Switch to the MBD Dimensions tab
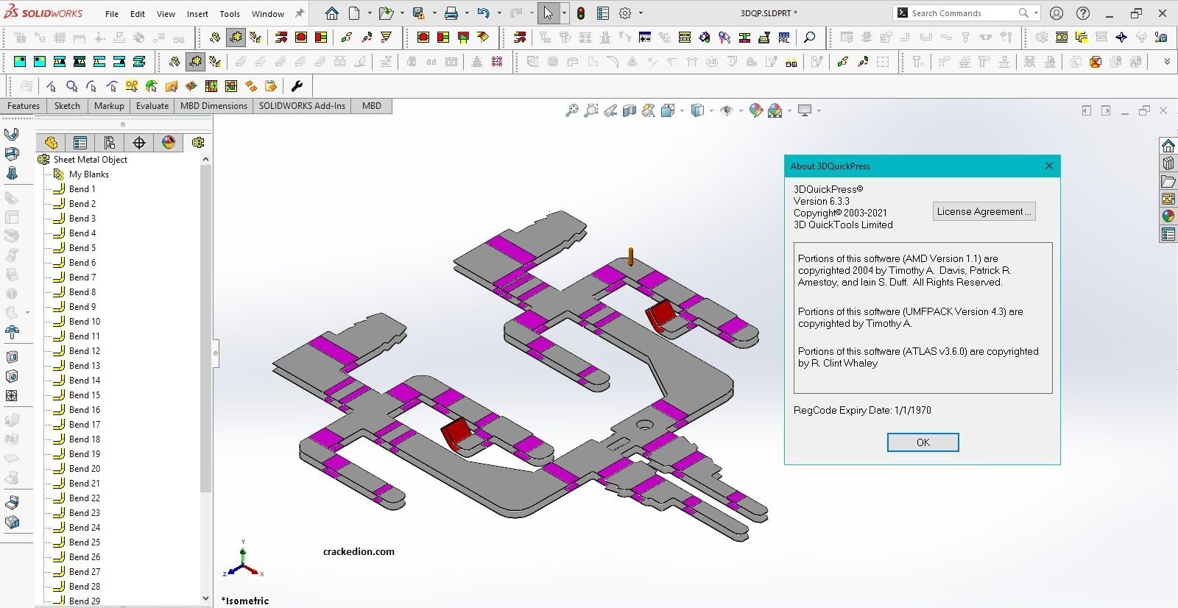Image resolution: width=1178 pixels, height=608 pixels. coord(214,106)
